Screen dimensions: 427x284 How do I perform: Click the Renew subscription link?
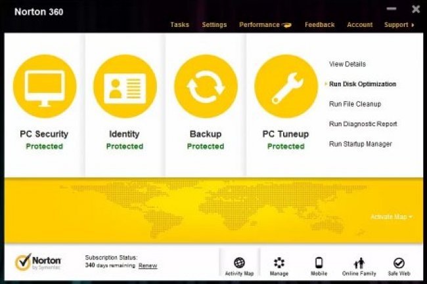click(148, 266)
